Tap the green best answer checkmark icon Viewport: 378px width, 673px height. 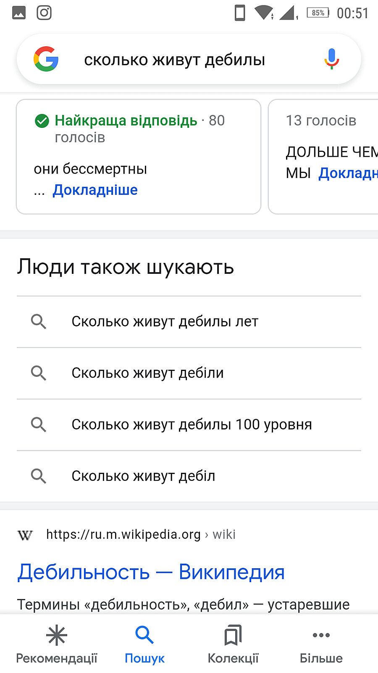pos(42,121)
